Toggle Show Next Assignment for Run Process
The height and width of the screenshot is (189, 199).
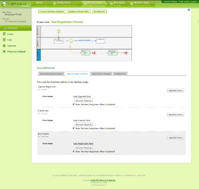(74, 151)
